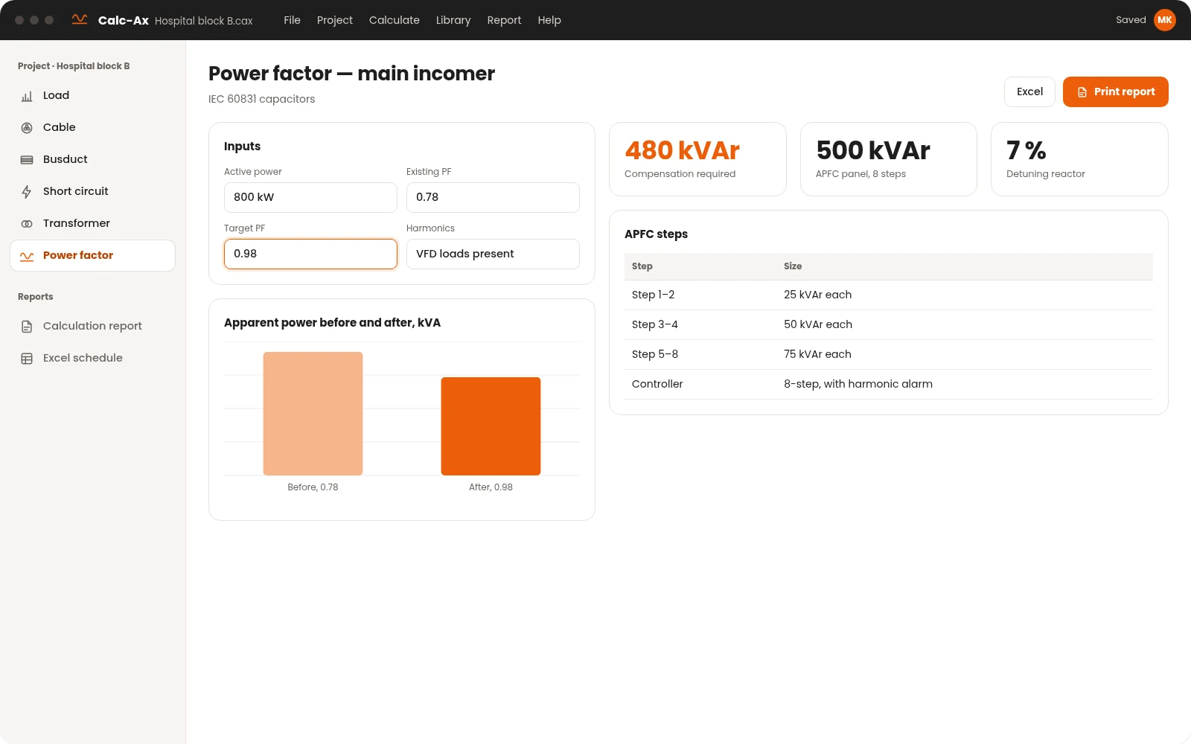Open Busduct via its sidebar icon
The height and width of the screenshot is (744, 1191).
tap(27, 160)
